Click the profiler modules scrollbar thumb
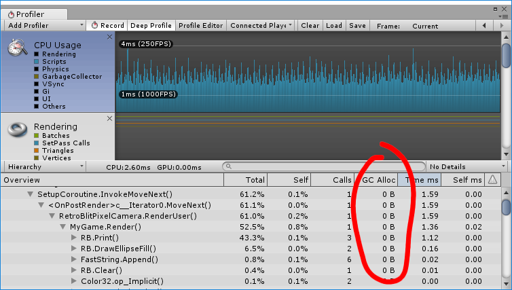Viewport: 512px width, 290px height. [507, 56]
